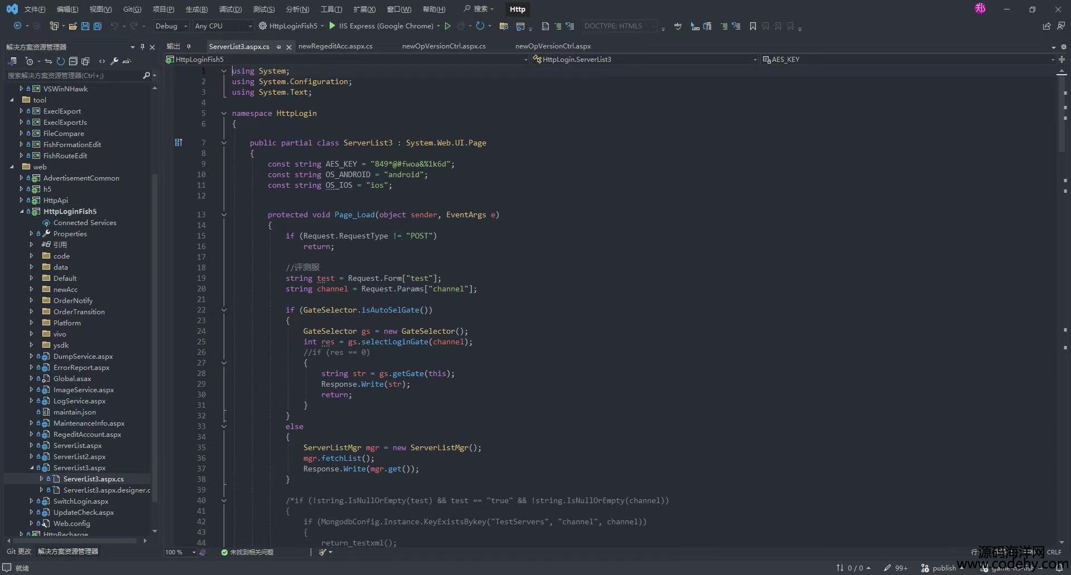Collapse the namespace HttpLogin code block

[224, 113]
